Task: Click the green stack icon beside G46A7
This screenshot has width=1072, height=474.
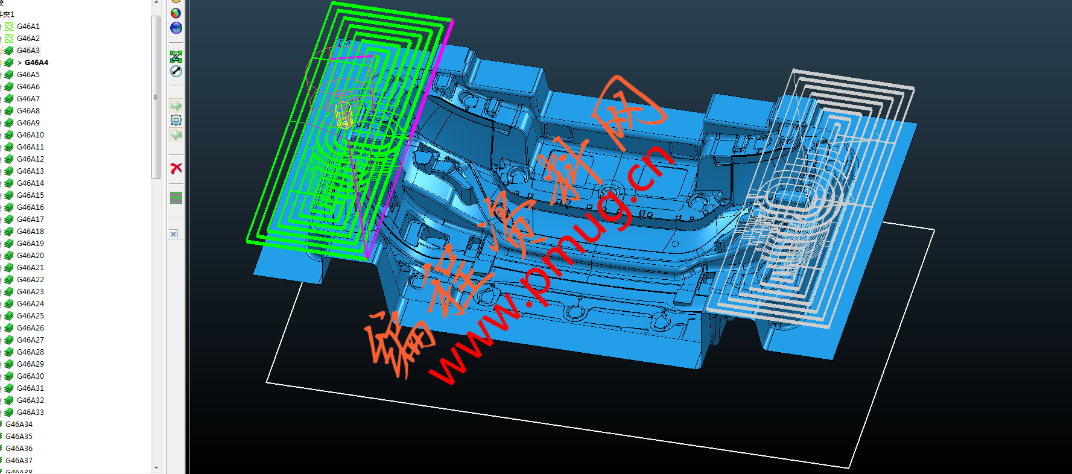Action: (x=9, y=99)
